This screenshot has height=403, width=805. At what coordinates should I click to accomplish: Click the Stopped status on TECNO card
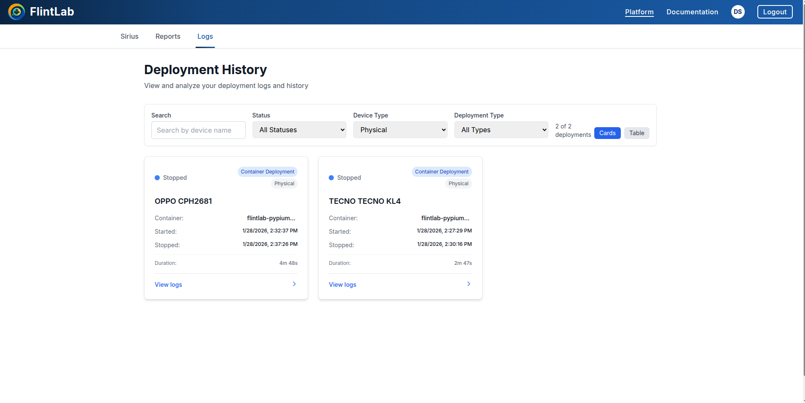349,178
